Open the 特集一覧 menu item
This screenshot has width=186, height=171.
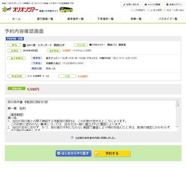(x=136, y=19)
